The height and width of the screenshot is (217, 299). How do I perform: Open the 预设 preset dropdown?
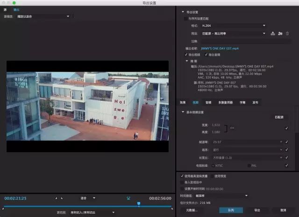pos(234,33)
